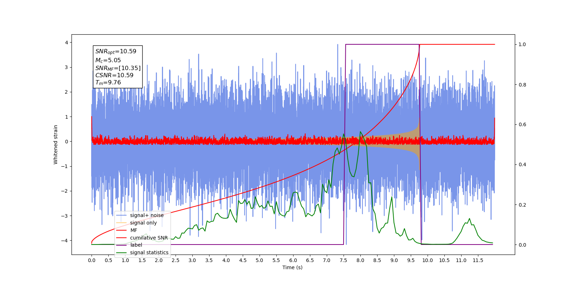Viewport: 572px width, 286px height.
Task: Click the 1 tick on the strain axis
Action: click(66, 117)
